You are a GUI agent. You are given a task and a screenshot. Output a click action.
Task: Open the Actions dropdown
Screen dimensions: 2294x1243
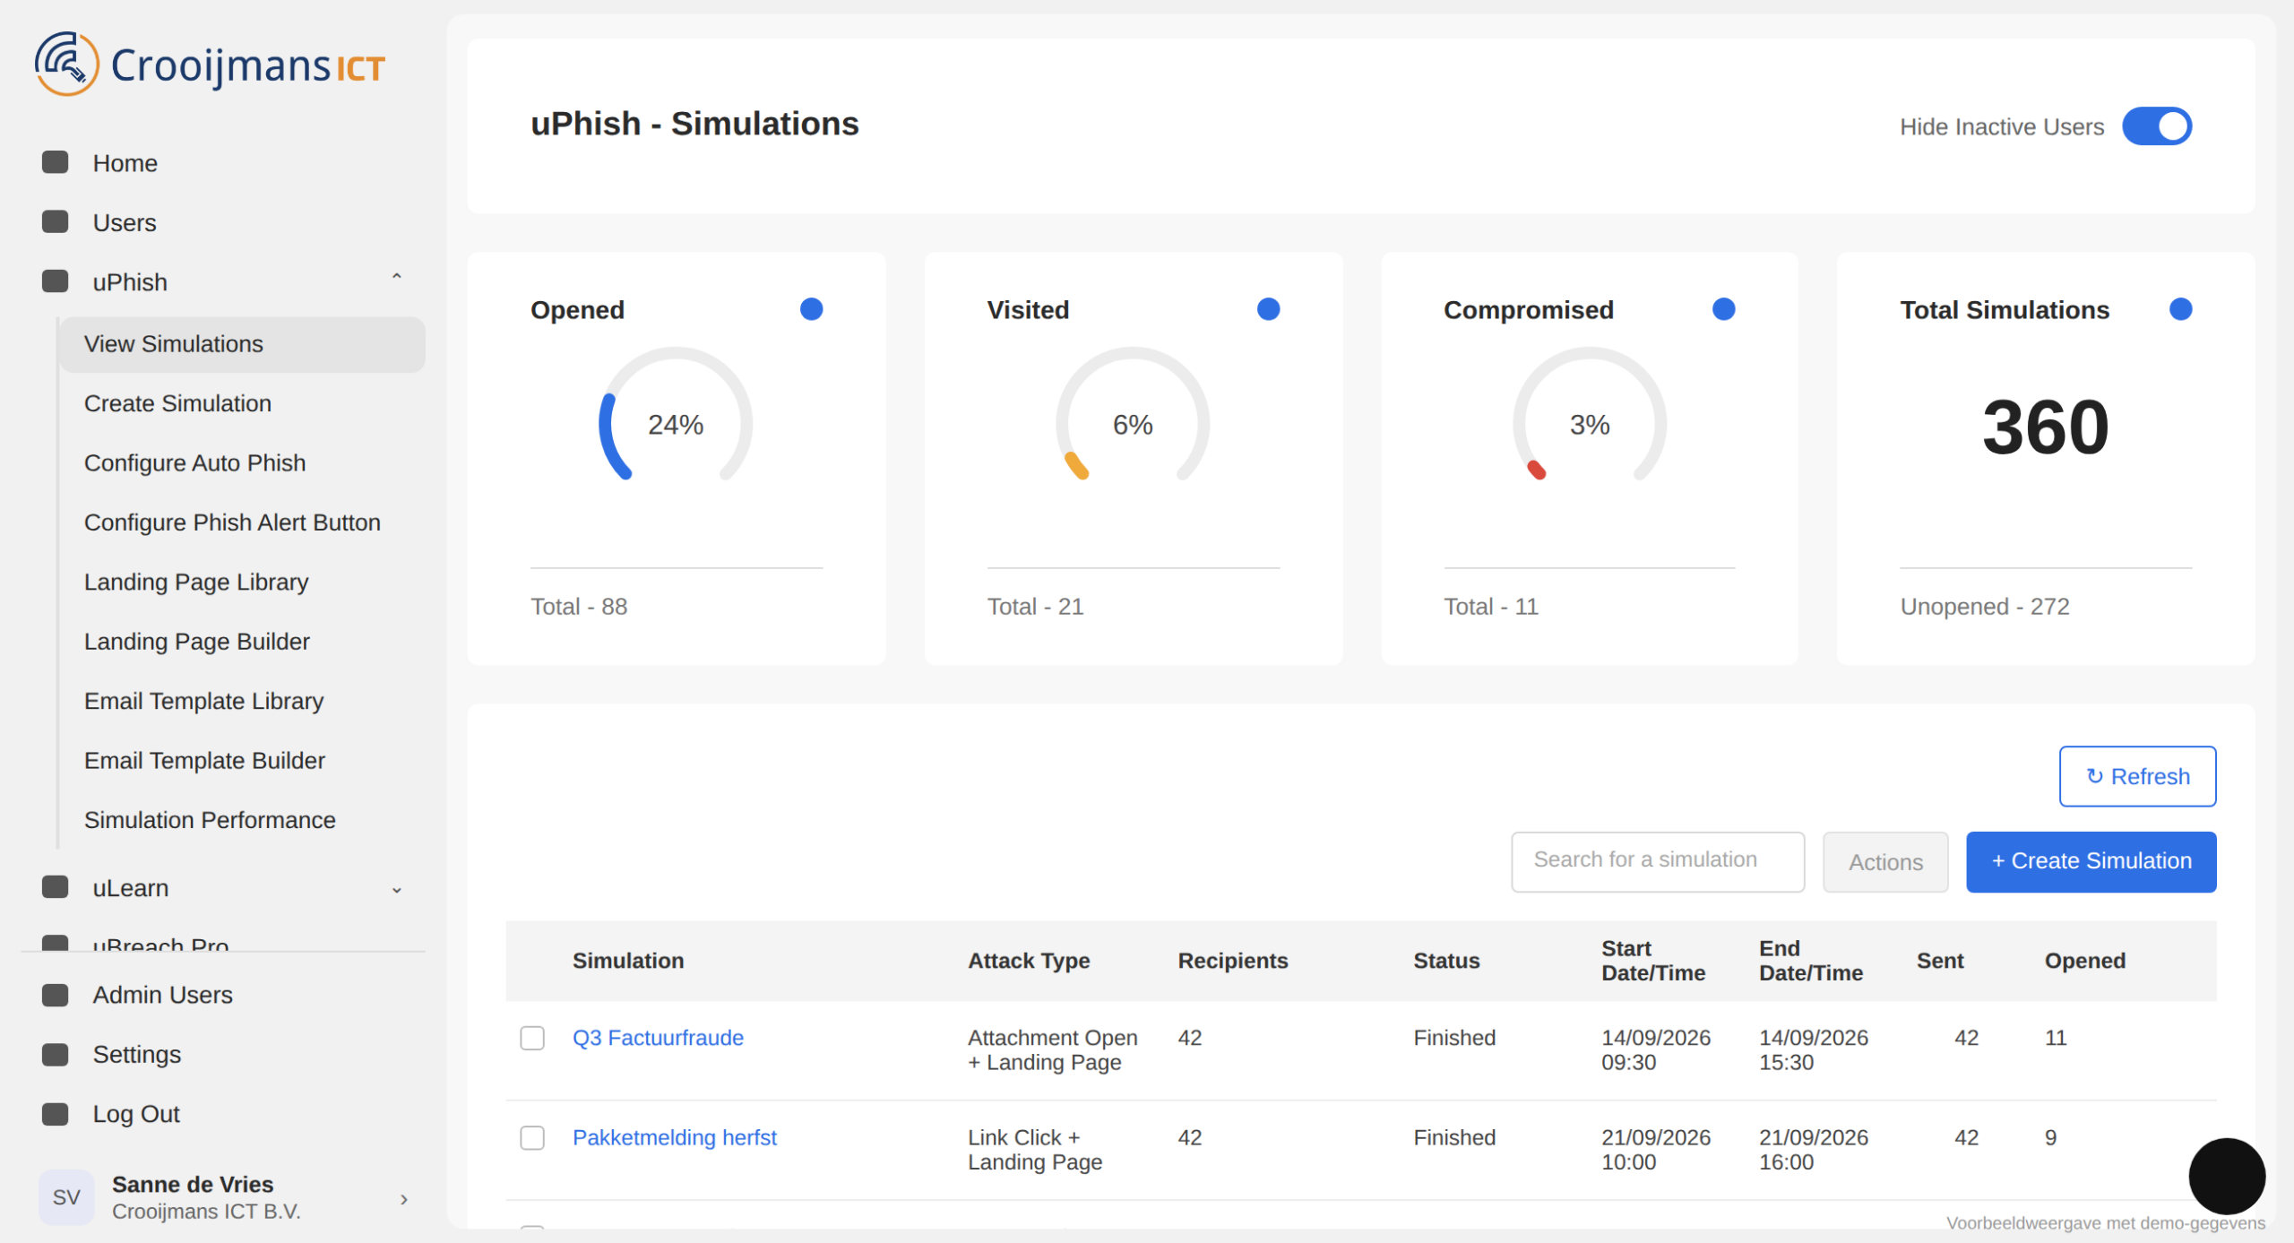click(x=1885, y=862)
